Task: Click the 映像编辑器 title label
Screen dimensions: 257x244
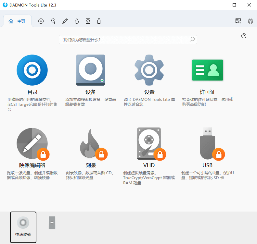Action: [x=32, y=165]
